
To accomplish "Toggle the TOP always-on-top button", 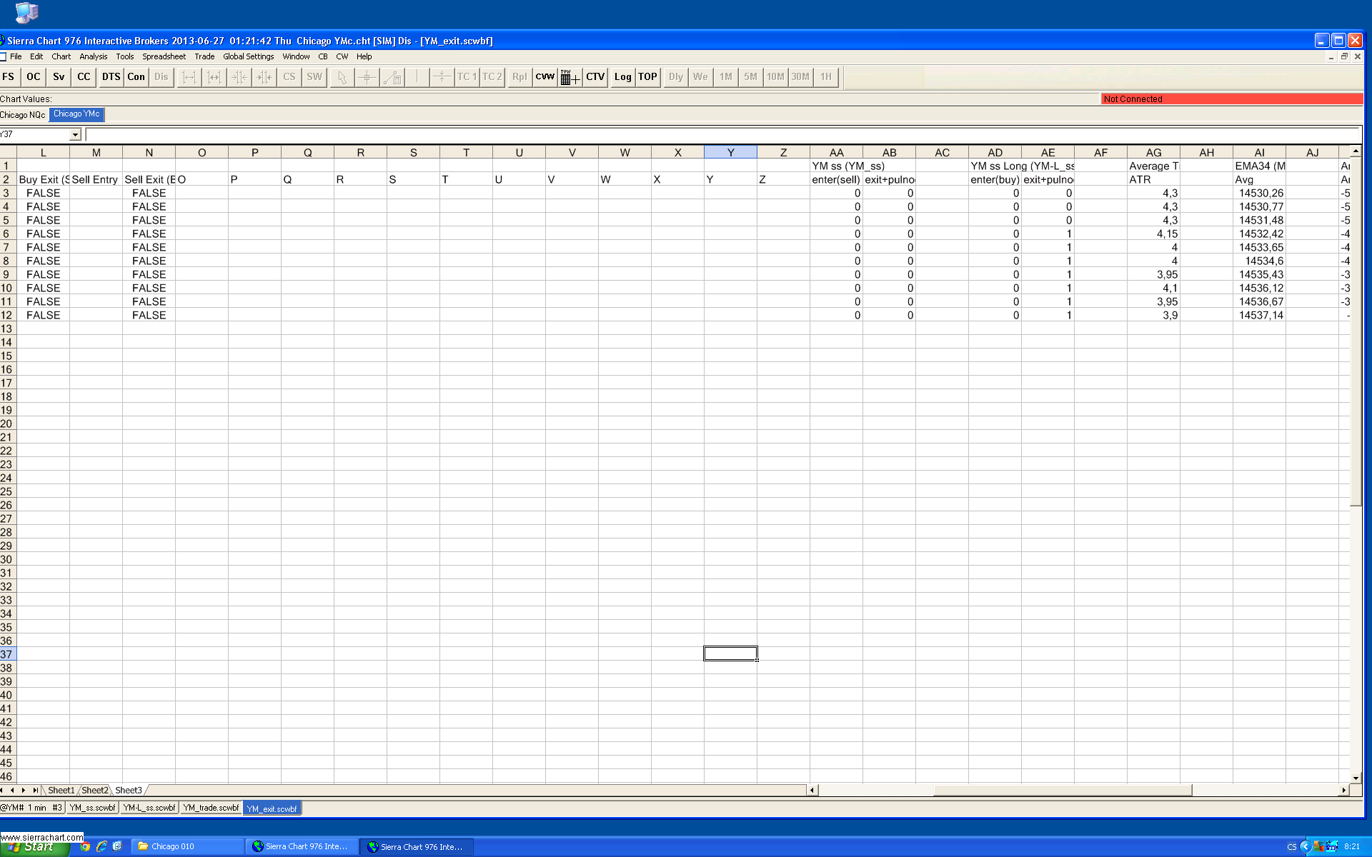I will 647,77.
